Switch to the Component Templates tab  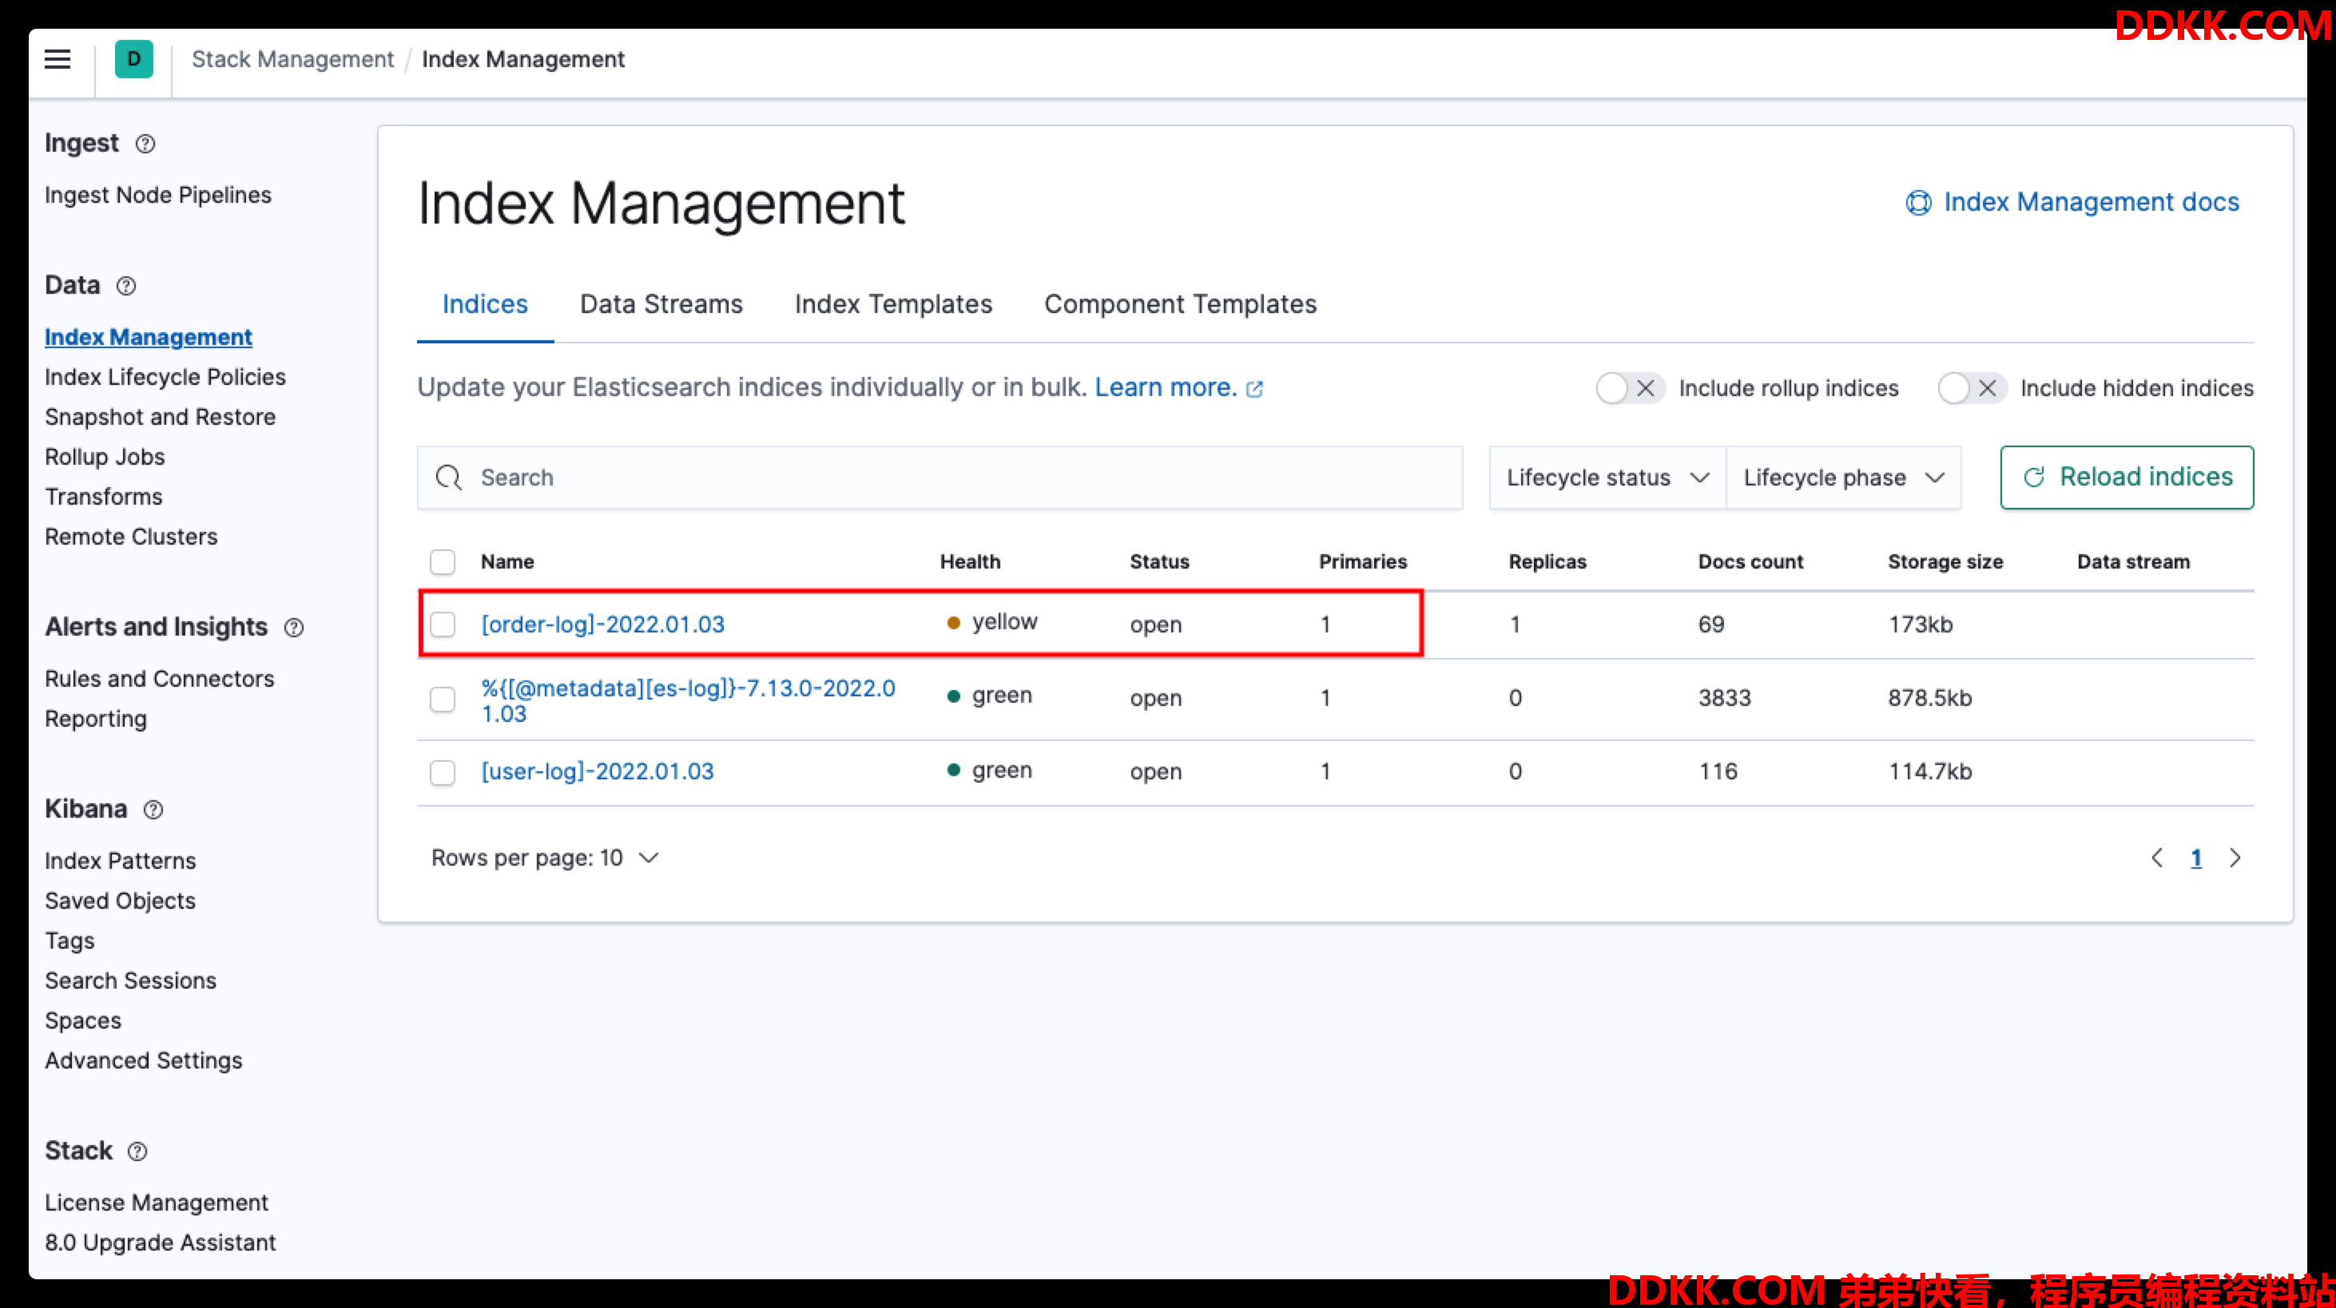tap(1181, 304)
